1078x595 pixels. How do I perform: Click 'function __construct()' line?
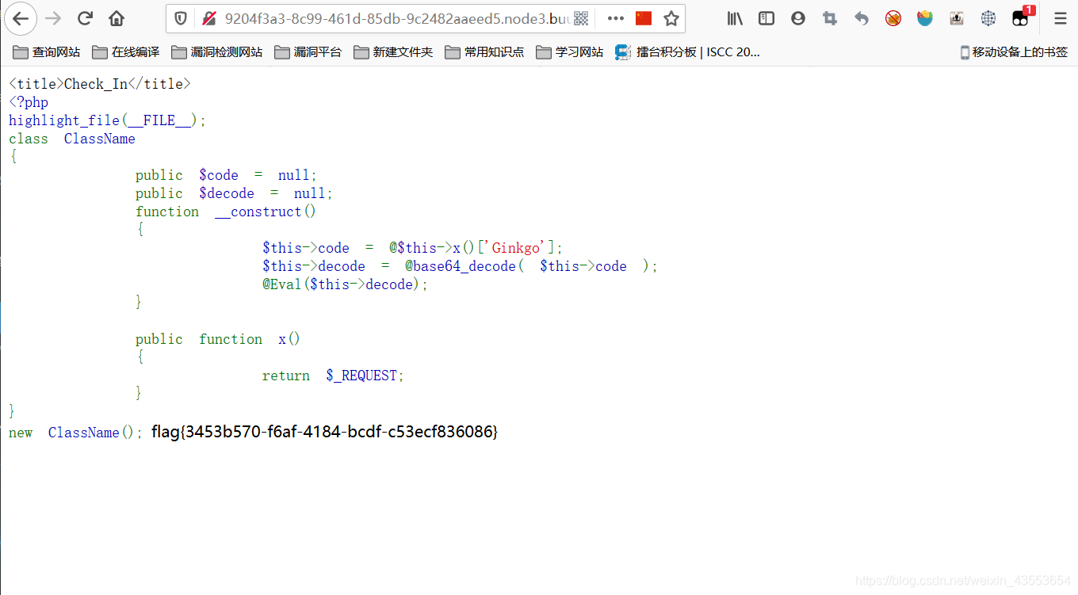(x=226, y=212)
